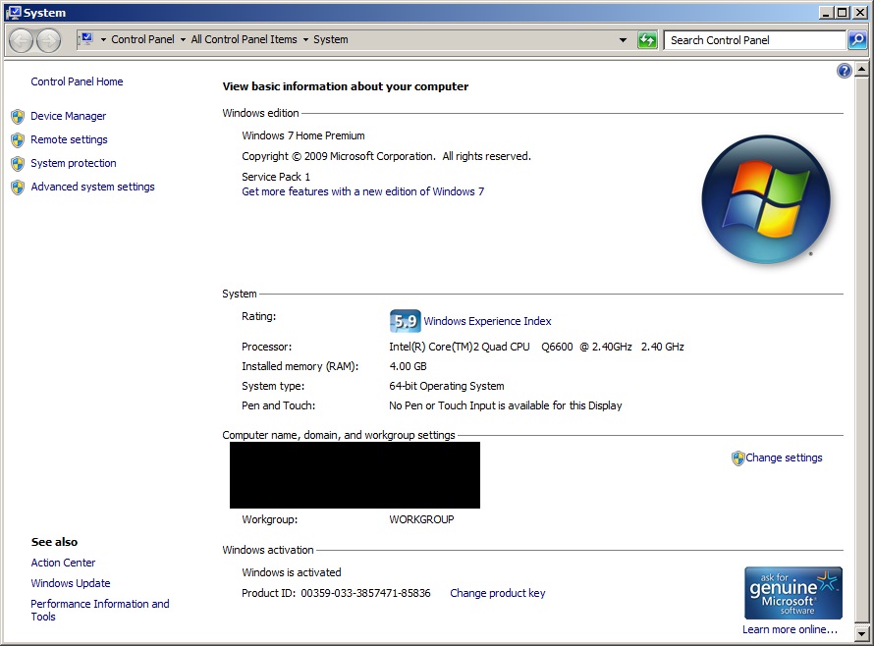Click the WORKGROUP value
The image size is (874, 646).
click(x=421, y=519)
